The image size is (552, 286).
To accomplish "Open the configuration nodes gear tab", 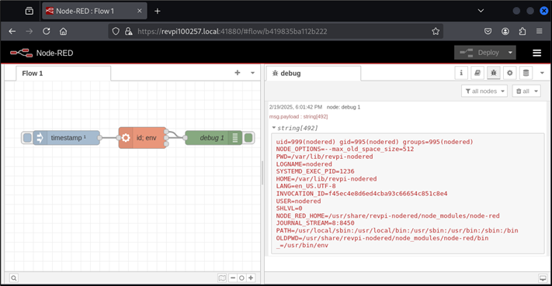I will coord(510,73).
